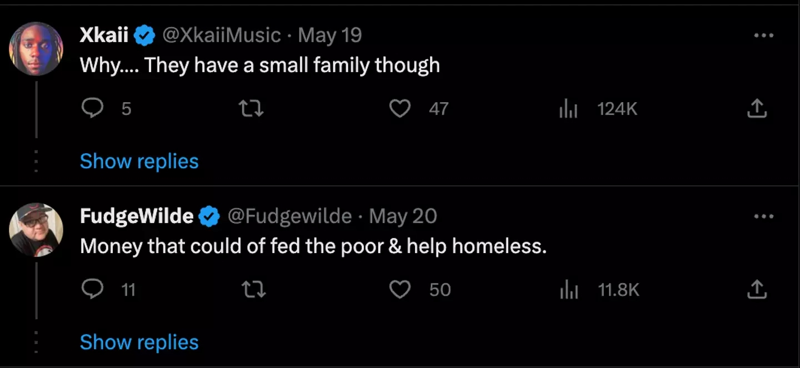Reply to Xkaii's tweet

[93, 109]
